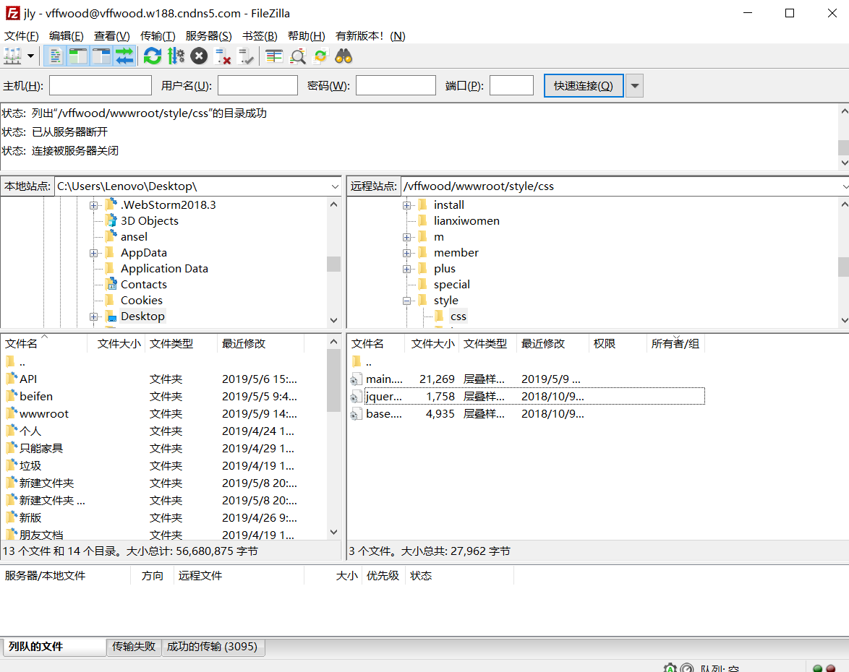
Task: Toggle transfer queue display
Action: coord(124,56)
